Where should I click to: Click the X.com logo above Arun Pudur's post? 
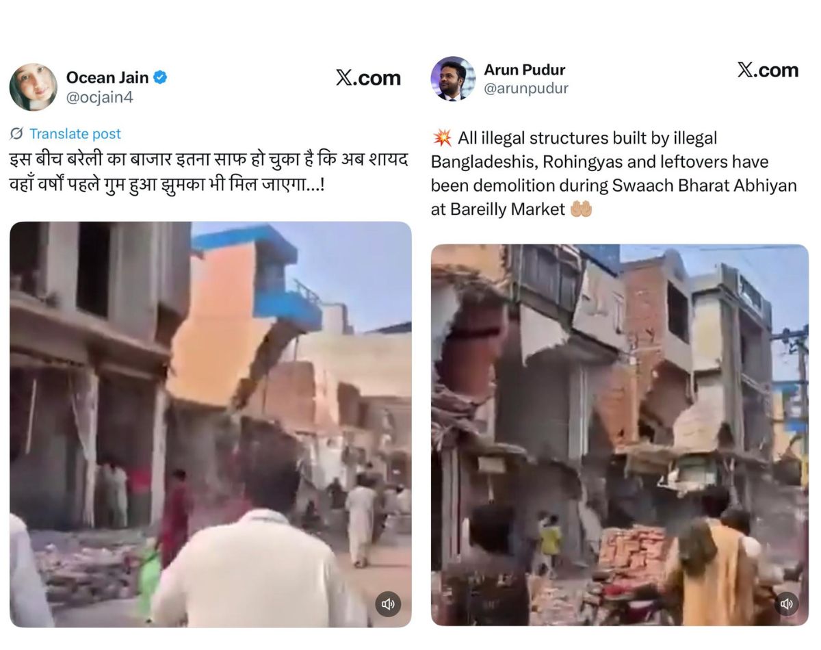pyautogui.click(x=768, y=70)
